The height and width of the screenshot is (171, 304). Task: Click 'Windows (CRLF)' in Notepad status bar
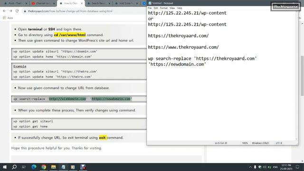260,143
